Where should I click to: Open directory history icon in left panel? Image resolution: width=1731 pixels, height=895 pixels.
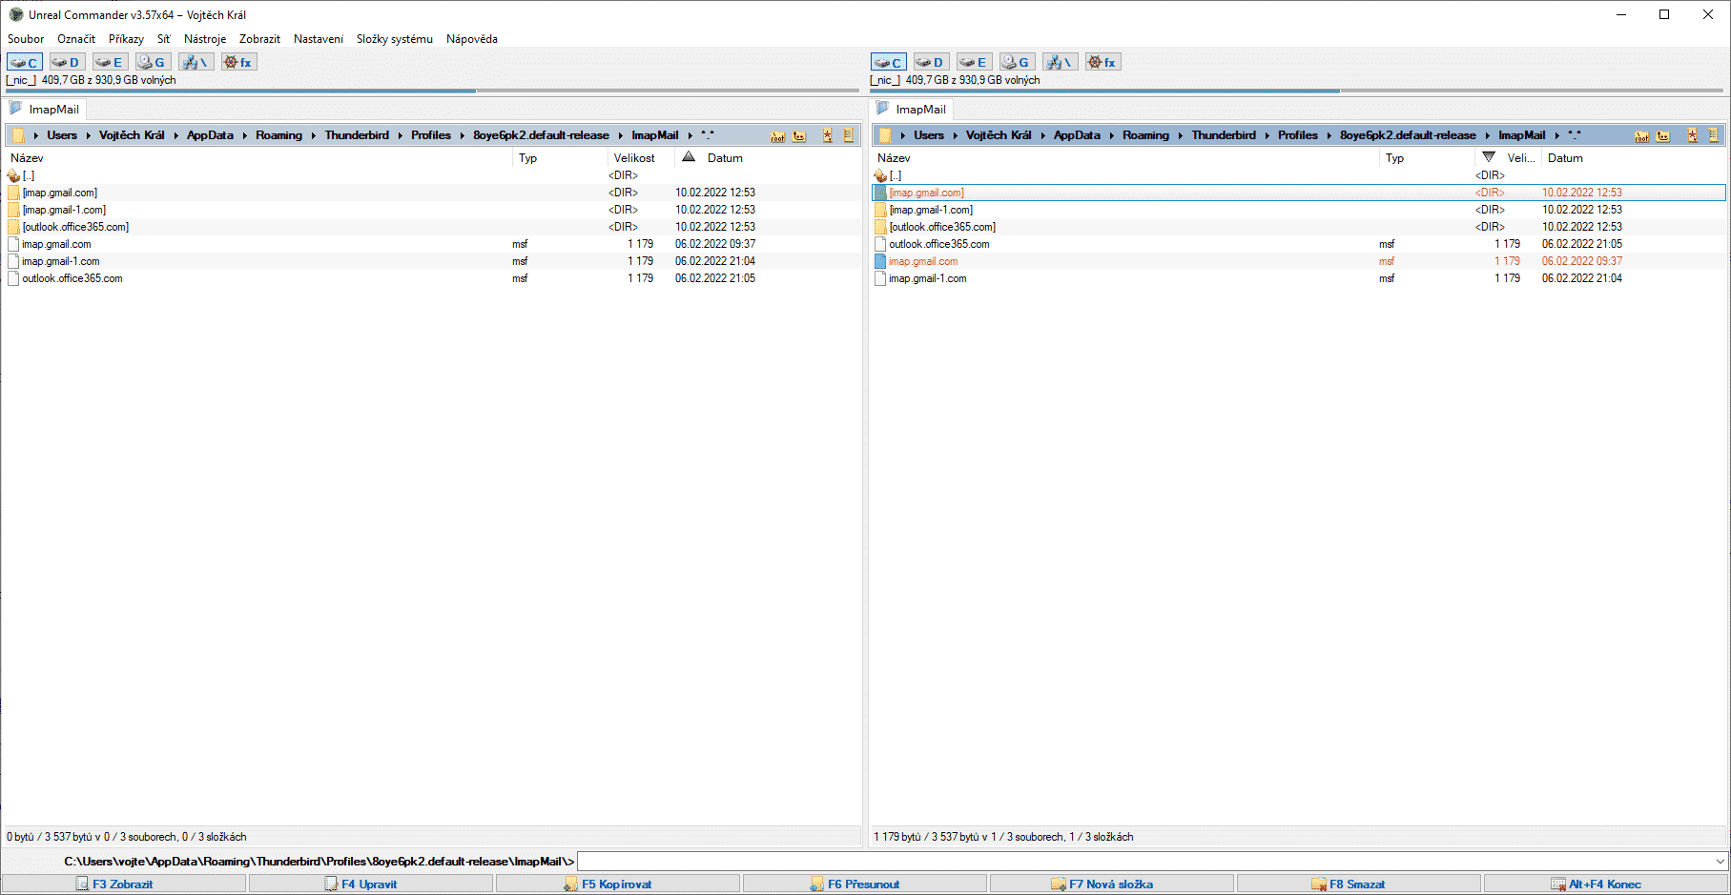coord(848,135)
